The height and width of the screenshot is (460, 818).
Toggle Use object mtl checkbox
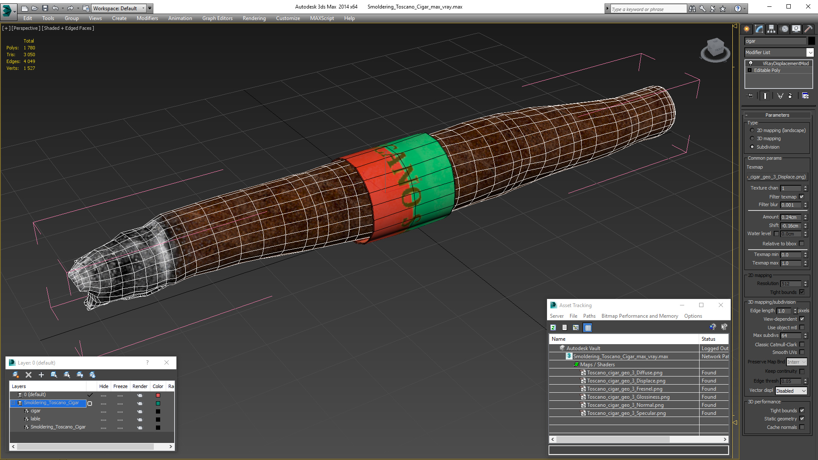click(x=802, y=328)
